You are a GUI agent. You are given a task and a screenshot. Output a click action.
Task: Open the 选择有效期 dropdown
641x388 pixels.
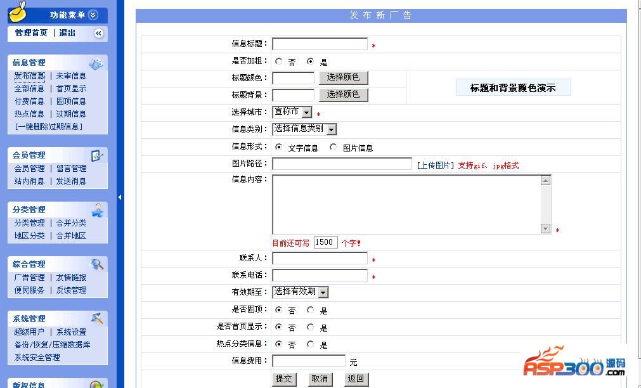tap(301, 292)
